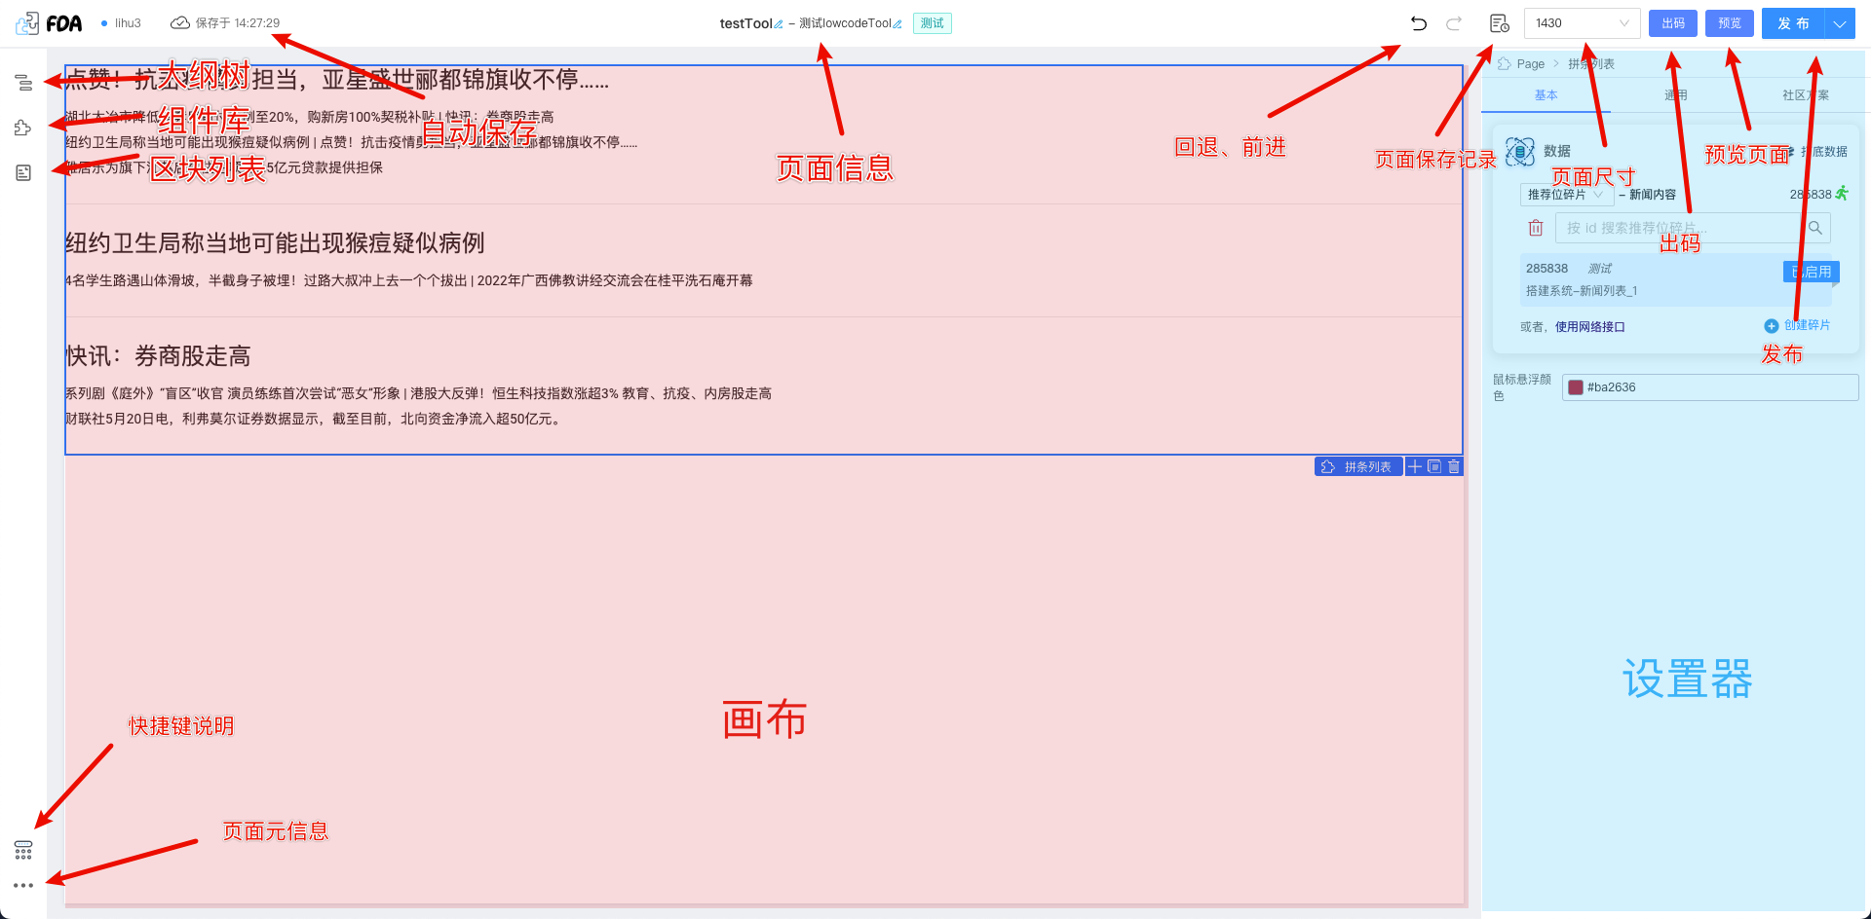Viewport: 1871px width, 919px height.
Task: Open the outline tree panel icon
Action: tap(23, 83)
